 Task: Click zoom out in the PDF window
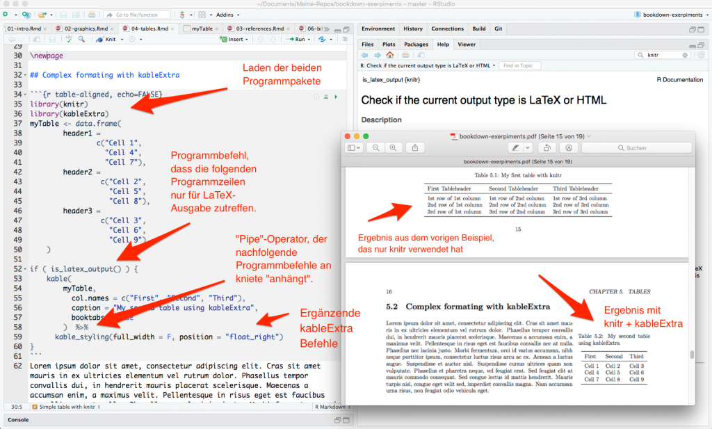coord(376,148)
